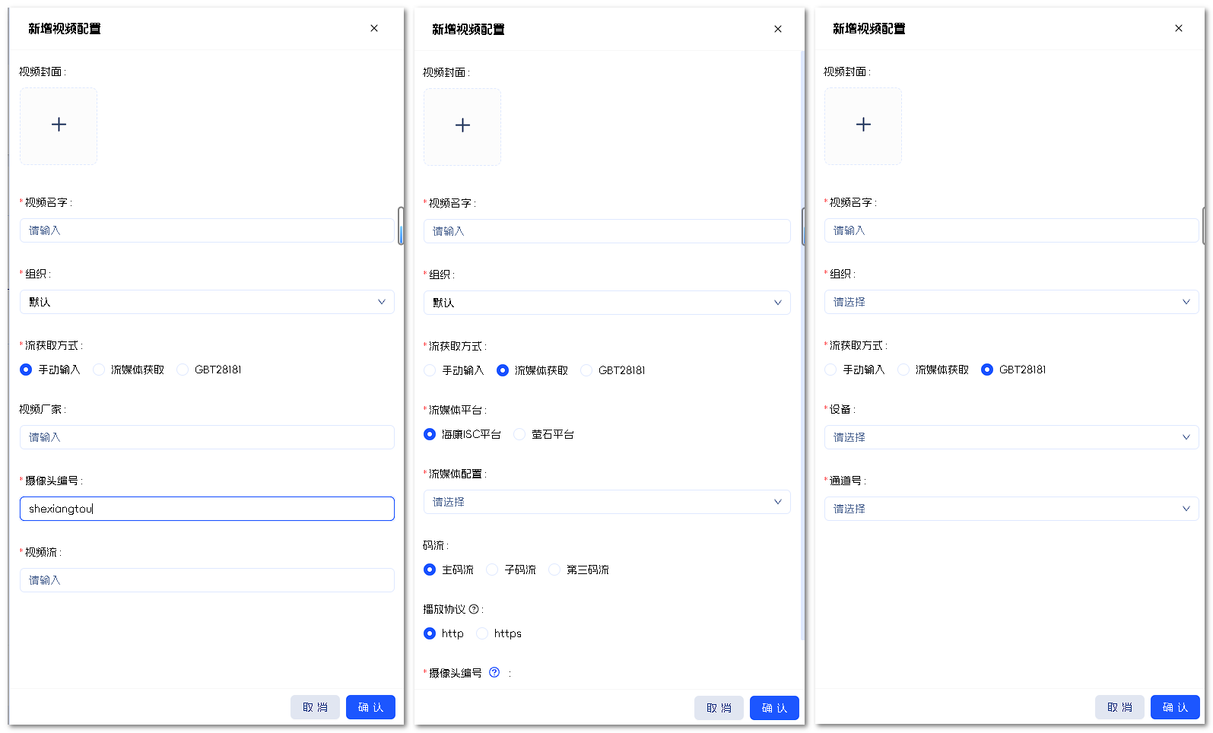This screenshot has height=733, width=1213.
Task: Select 萤石平台 radio option
Action: tap(520, 434)
